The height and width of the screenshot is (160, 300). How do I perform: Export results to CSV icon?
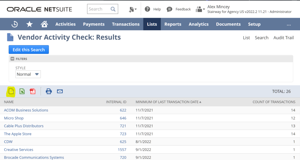[11, 91]
